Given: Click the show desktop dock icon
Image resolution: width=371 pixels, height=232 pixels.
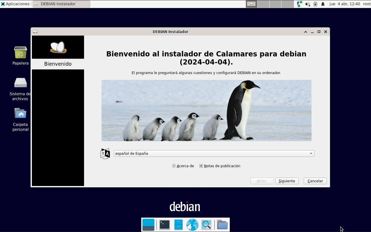Looking at the screenshot, I should point(148,225).
